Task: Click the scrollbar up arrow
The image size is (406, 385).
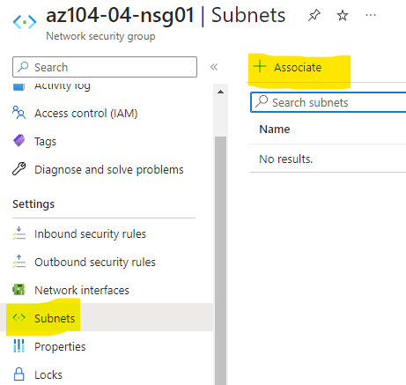Action: coord(220,92)
